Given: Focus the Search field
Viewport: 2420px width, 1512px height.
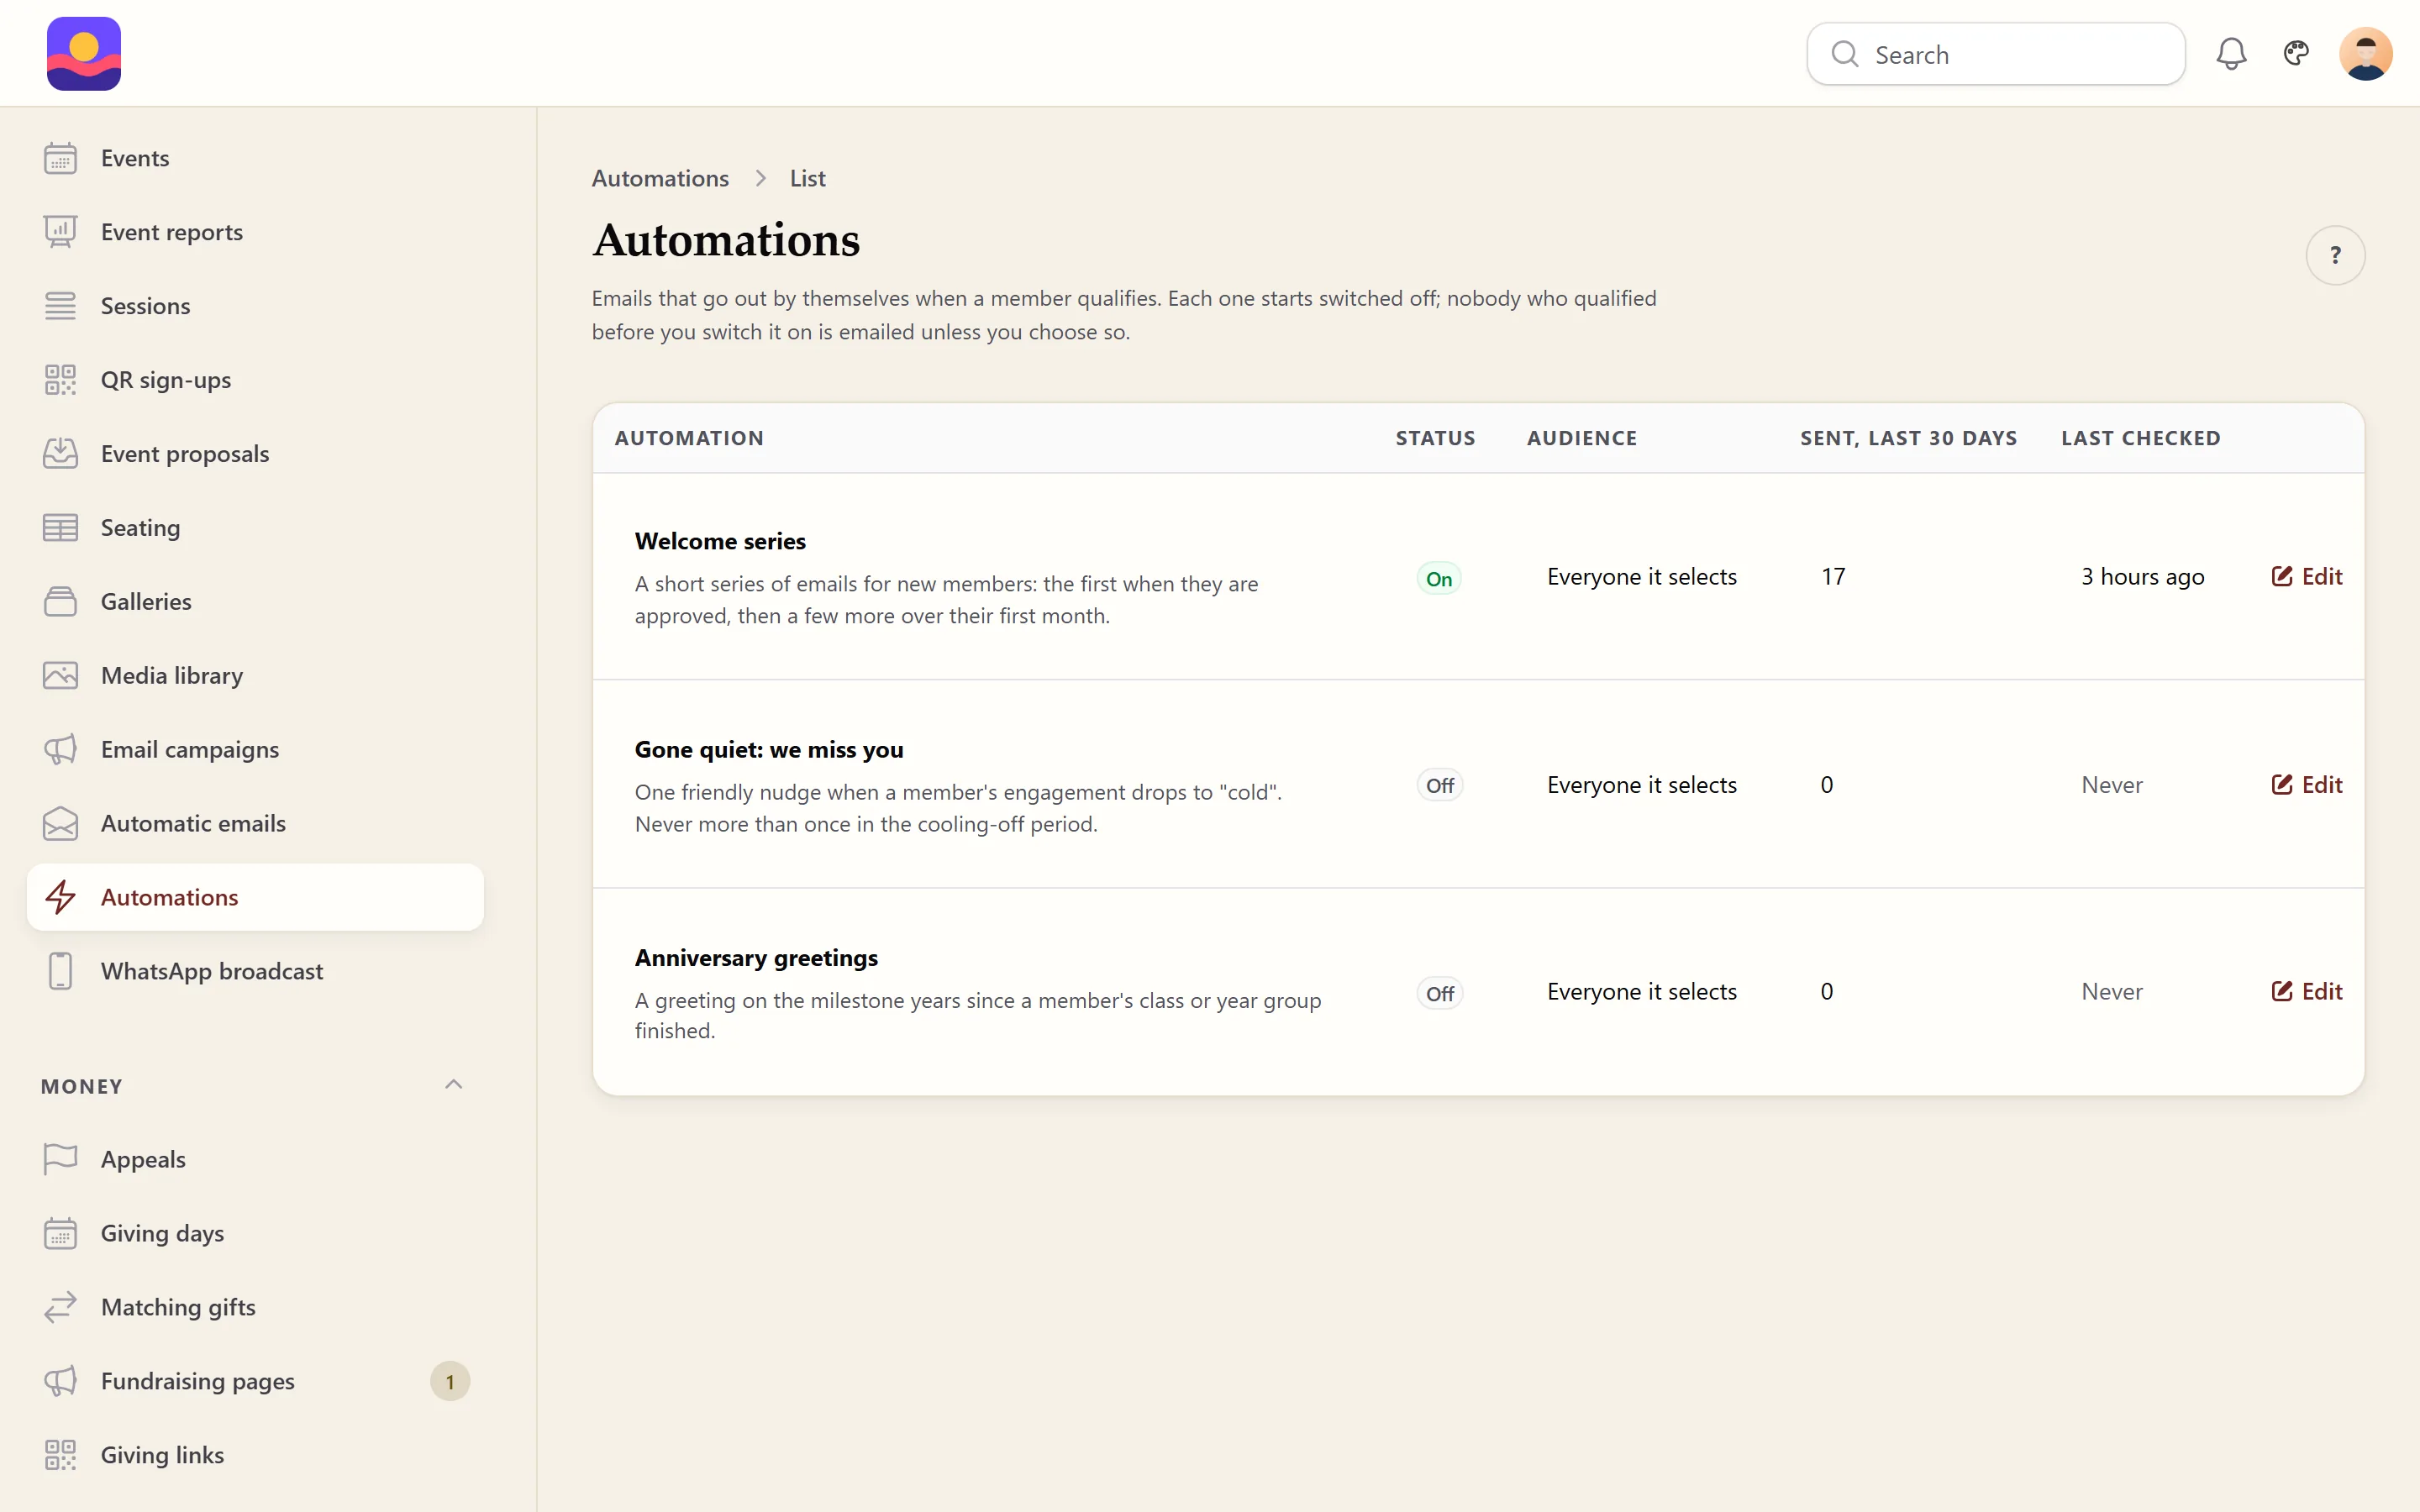Looking at the screenshot, I should 1995,54.
